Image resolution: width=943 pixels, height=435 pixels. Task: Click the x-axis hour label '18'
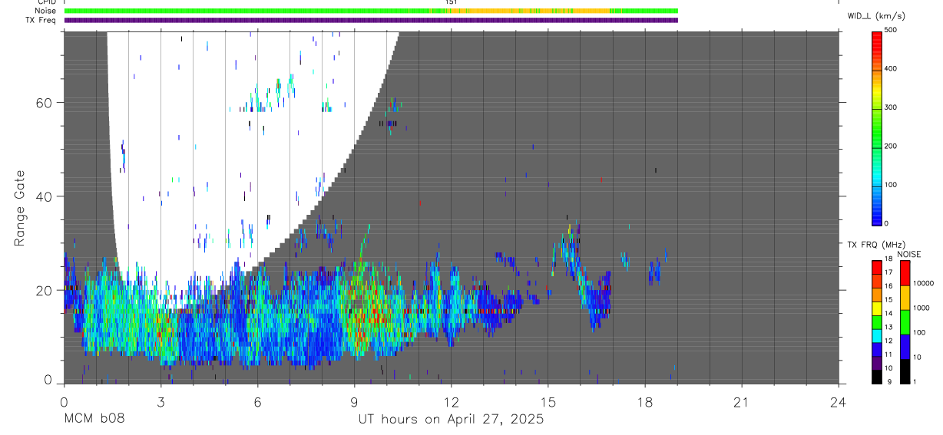(645, 402)
